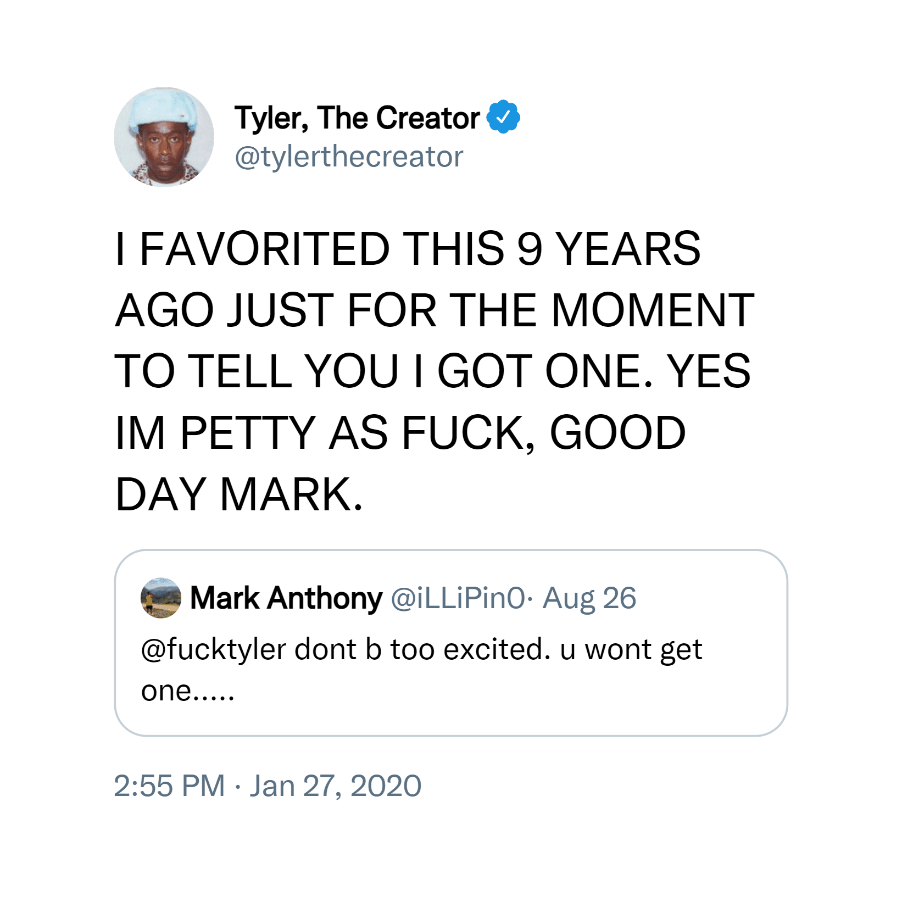Open the @iLLiPin0 handle in quoted tweet

tap(458, 598)
